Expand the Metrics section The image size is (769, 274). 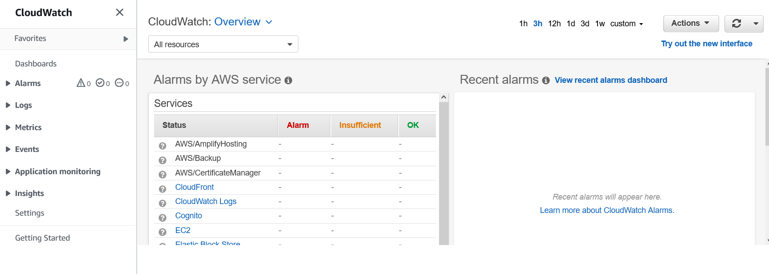(8, 127)
